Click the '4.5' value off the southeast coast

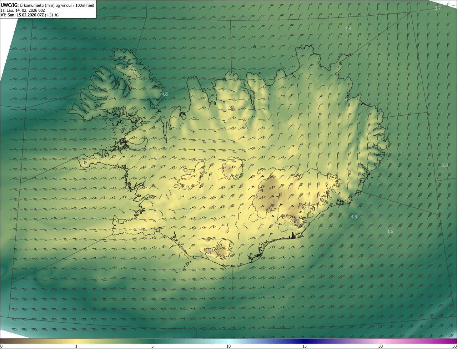click(x=353, y=217)
